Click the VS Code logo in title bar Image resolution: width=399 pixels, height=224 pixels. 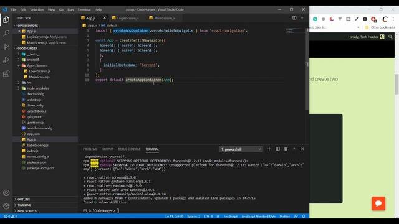[x=5, y=10]
